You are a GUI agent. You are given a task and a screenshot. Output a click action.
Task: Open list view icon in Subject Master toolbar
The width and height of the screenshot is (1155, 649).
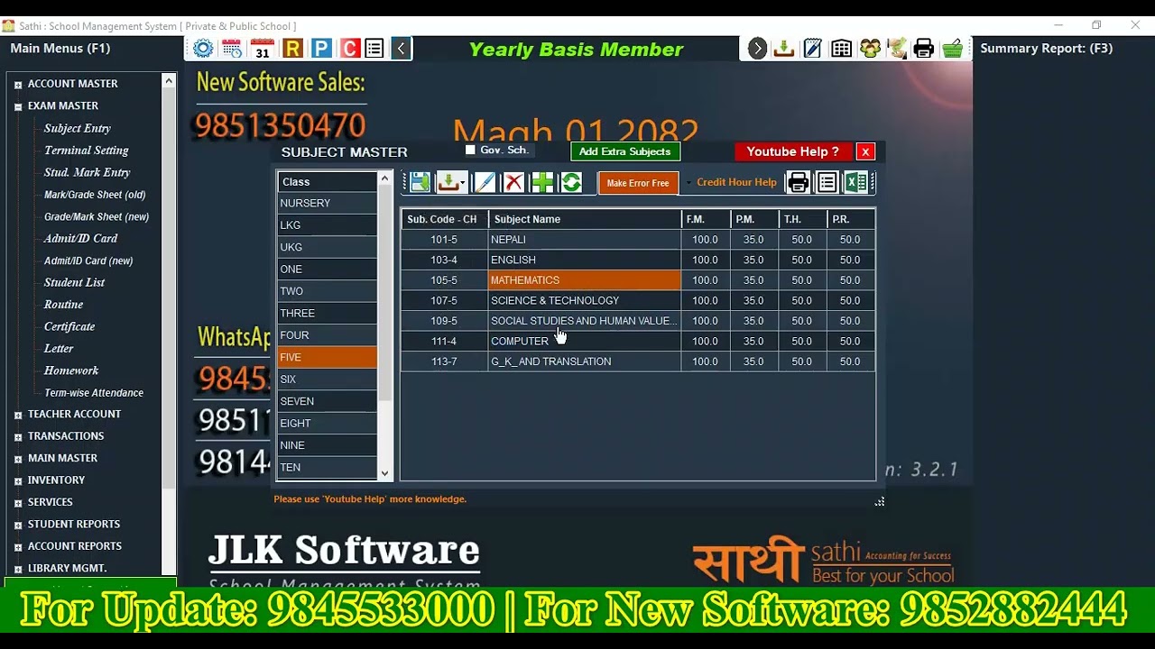[x=827, y=183]
